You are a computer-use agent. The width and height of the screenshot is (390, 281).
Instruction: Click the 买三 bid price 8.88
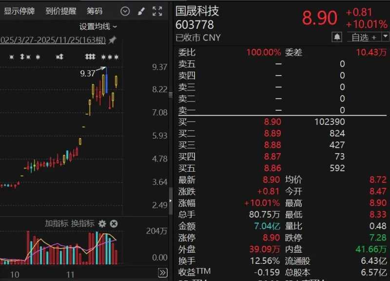pyautogui.click(x=273, y=145)
